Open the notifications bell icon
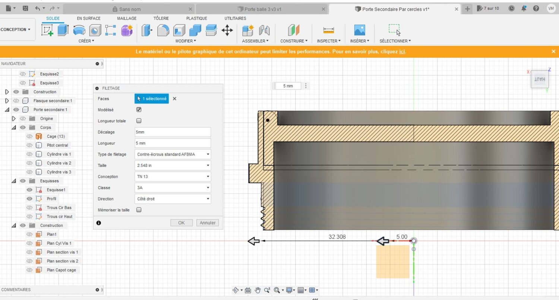The image size is (559, 300). tap(524, 8)
